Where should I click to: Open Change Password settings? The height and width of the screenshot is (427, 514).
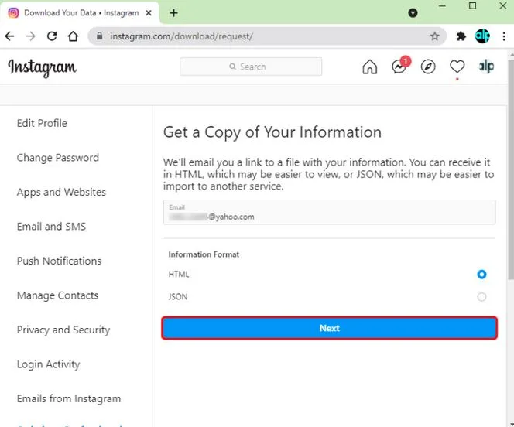pyautogui.click(x=58, y=158)
